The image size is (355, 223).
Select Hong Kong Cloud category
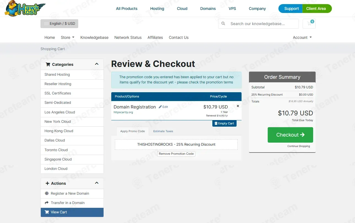coord(72,131)
